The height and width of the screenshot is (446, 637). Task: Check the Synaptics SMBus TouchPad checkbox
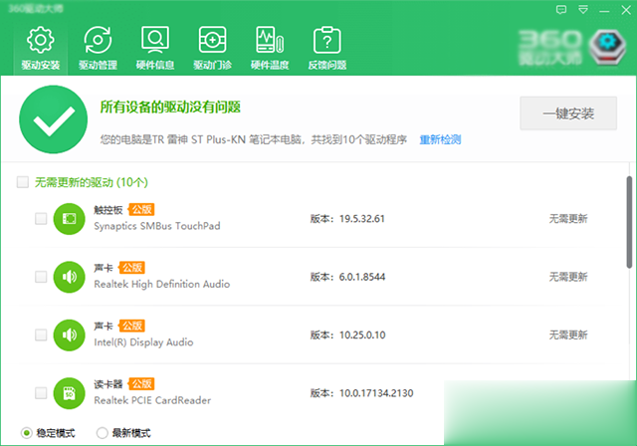tap(41, 219)
